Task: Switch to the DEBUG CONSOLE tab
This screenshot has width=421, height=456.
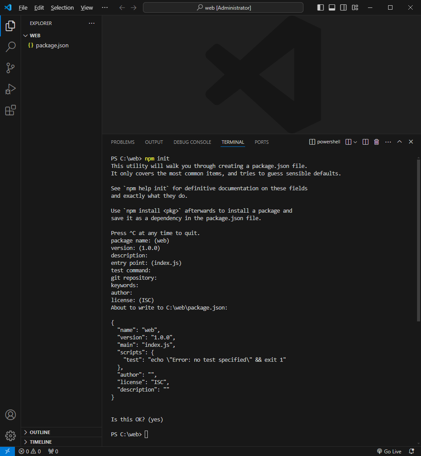Action: pos(193,142)
